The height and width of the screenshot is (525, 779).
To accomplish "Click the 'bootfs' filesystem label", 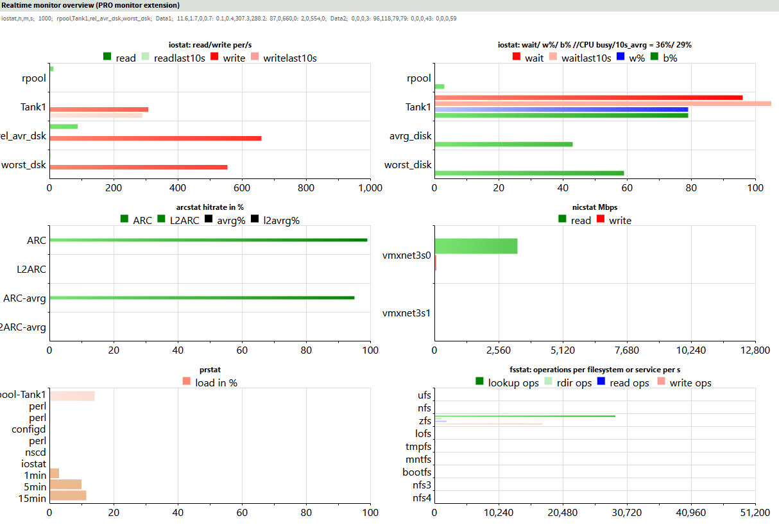I will [417, 472].
